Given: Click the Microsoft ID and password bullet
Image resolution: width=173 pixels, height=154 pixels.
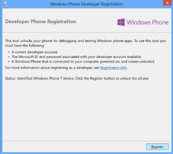Looking at the screenshot, I should point(77,57).
